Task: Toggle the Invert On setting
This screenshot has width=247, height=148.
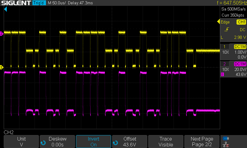Action: tap(94, 142)
